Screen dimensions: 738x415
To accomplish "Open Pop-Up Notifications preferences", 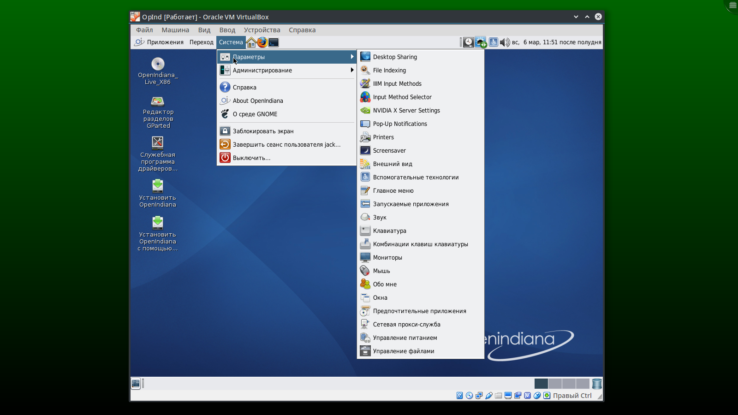I will (421, 124).
